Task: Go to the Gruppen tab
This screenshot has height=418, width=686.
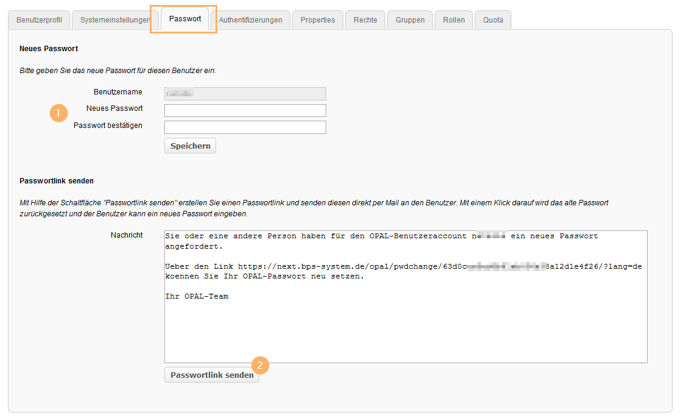Action: click(410, 20)
